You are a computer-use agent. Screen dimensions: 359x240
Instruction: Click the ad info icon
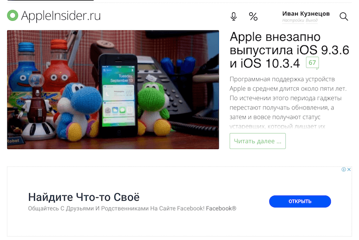[x=343, y=169]
